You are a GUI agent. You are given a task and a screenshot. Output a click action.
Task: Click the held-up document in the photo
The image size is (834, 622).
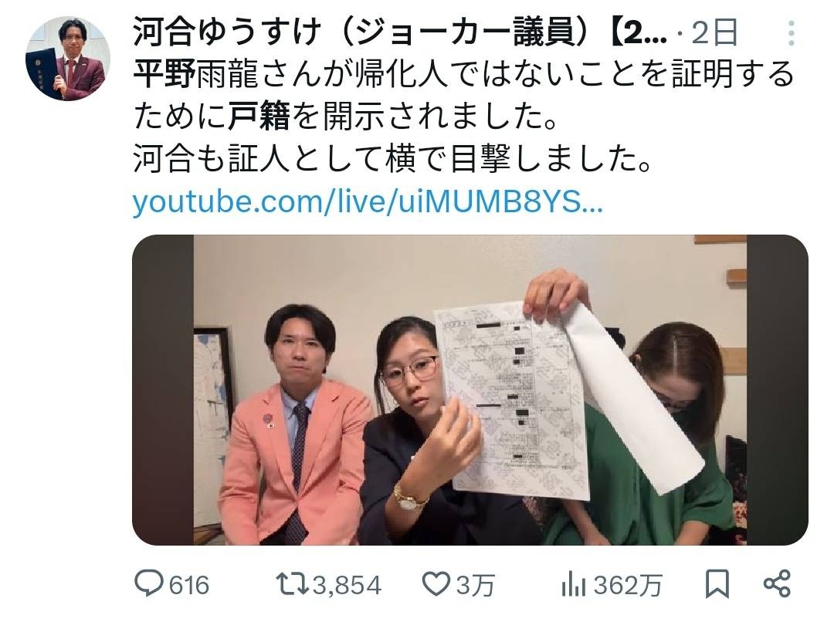pyautogui.click(x=514, y=401)
